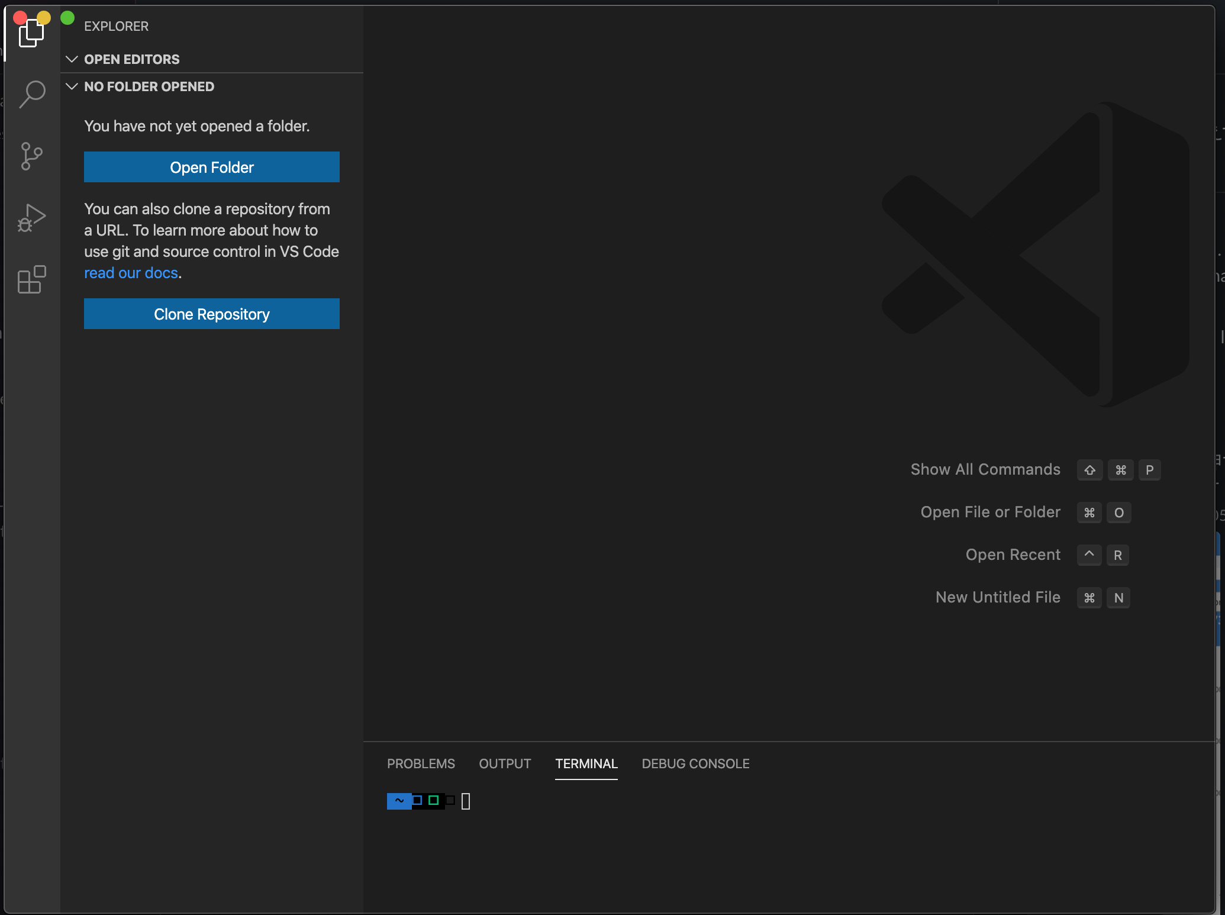This screenshot has width=1225, height=915.
Task: Open the Extensions view icon
Action: [x=32, y=279]
